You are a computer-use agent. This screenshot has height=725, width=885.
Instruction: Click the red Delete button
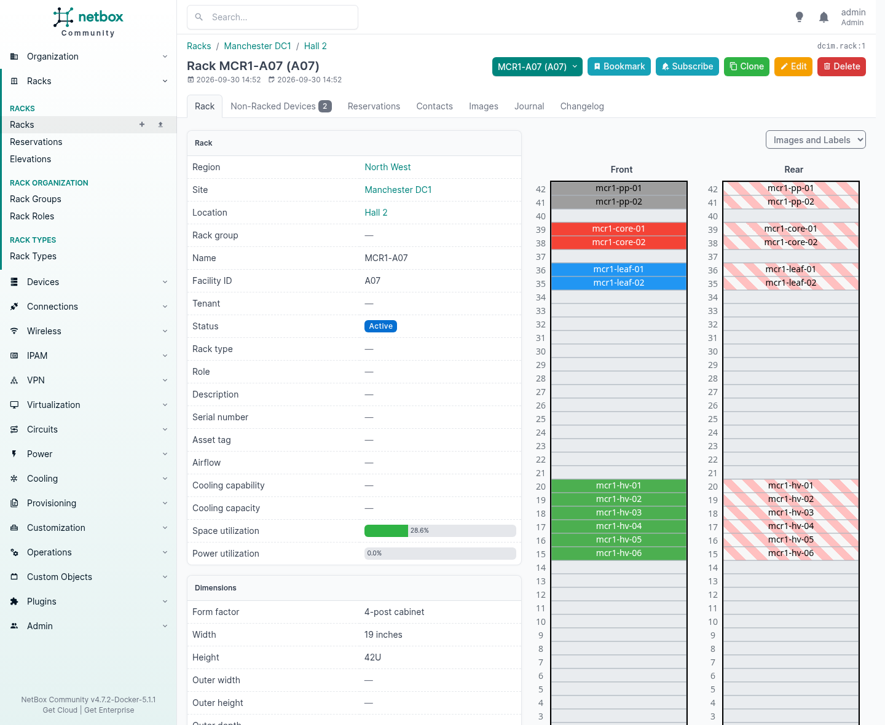(x=841, y=66)
